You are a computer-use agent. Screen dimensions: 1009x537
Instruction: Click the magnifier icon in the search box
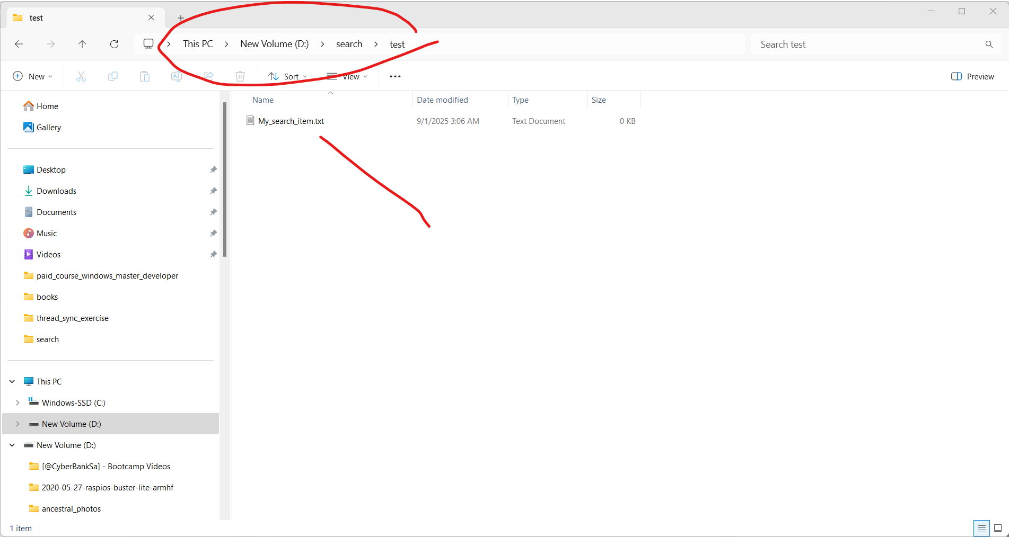(x=988, y=44)
